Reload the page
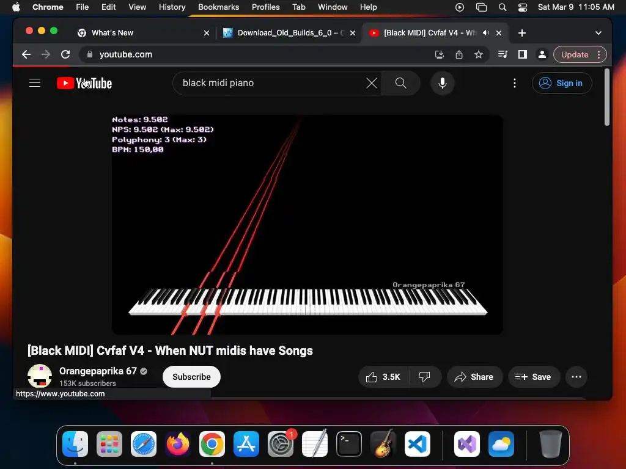626x469 pixels. (x=65, y=54)
